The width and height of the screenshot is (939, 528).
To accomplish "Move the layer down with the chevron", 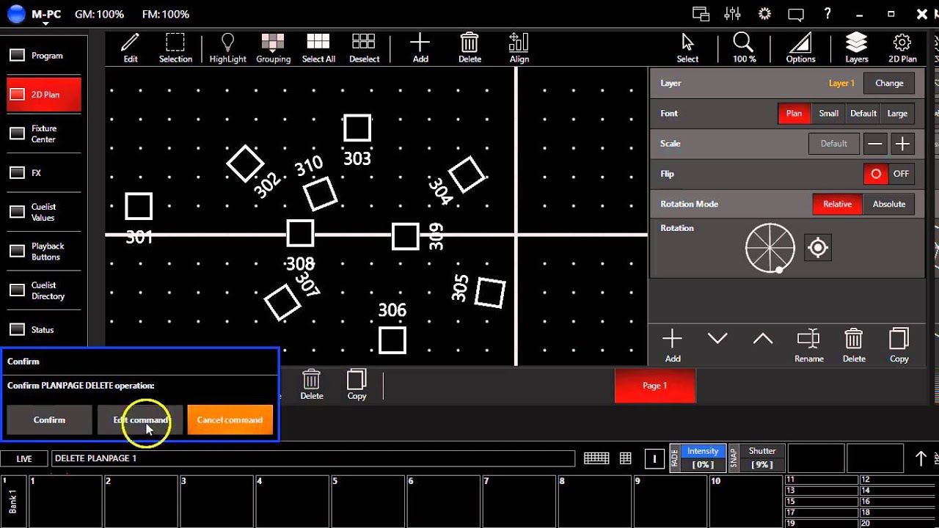I will [717, 338].
